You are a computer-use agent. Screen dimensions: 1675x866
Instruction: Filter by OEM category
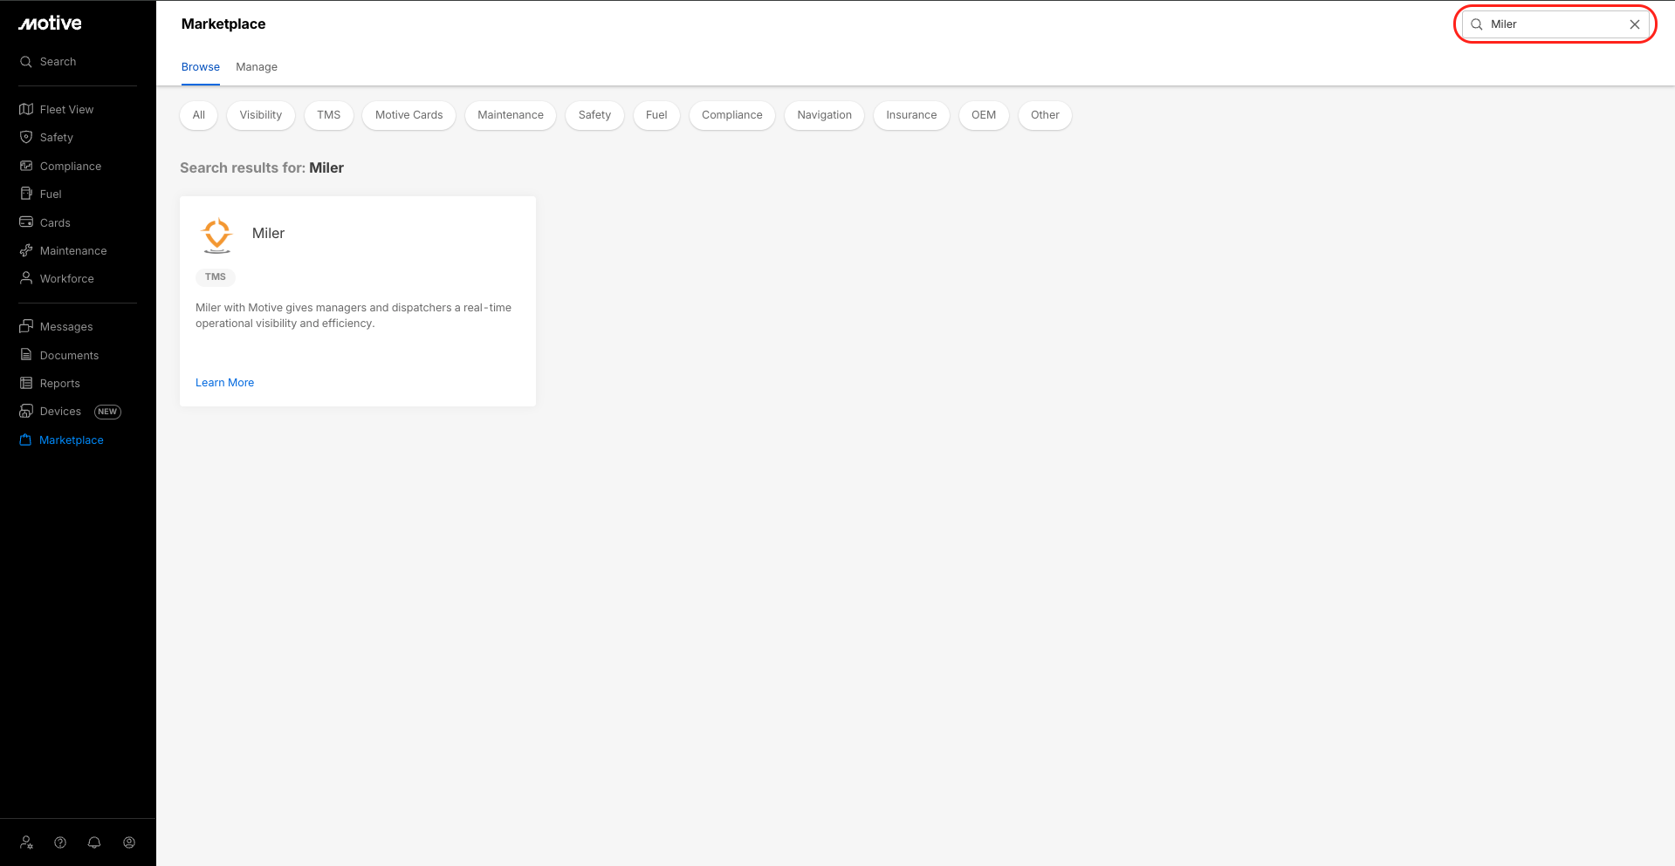[x=984, y=115]
